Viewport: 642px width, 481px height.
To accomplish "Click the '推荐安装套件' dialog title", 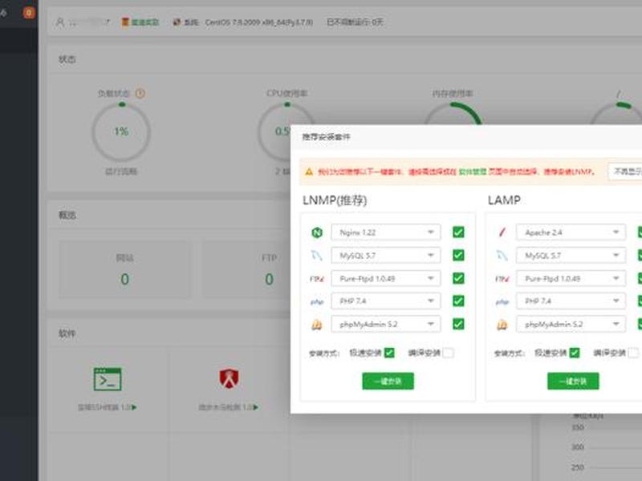I will pyautogui.click(x=326, y=137).
